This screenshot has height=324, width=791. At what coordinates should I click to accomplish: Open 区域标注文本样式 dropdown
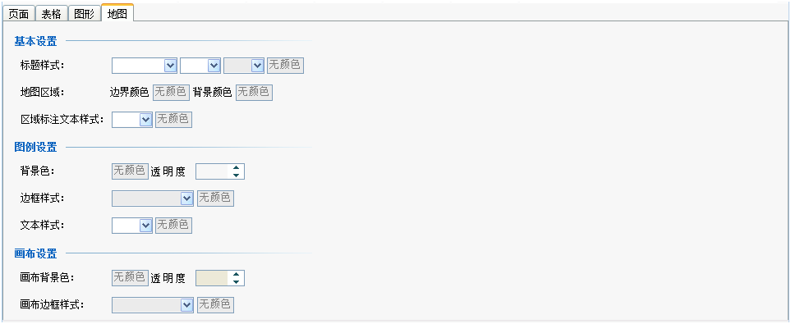point(132,120)
